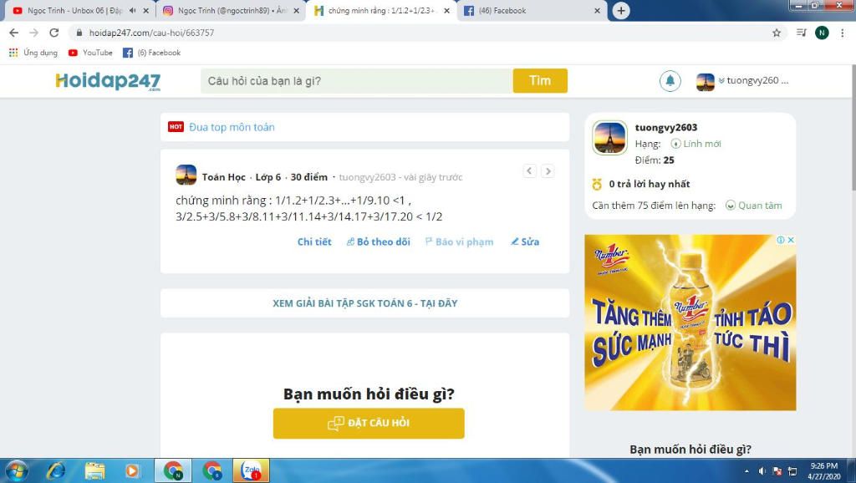Open the Windows Start button
The height and width of the screenshot is (483, 856).
click(15, 470)
